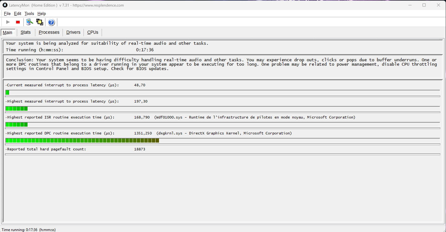Open the Tools menu

pyautogui.click(x=29, y=13)
